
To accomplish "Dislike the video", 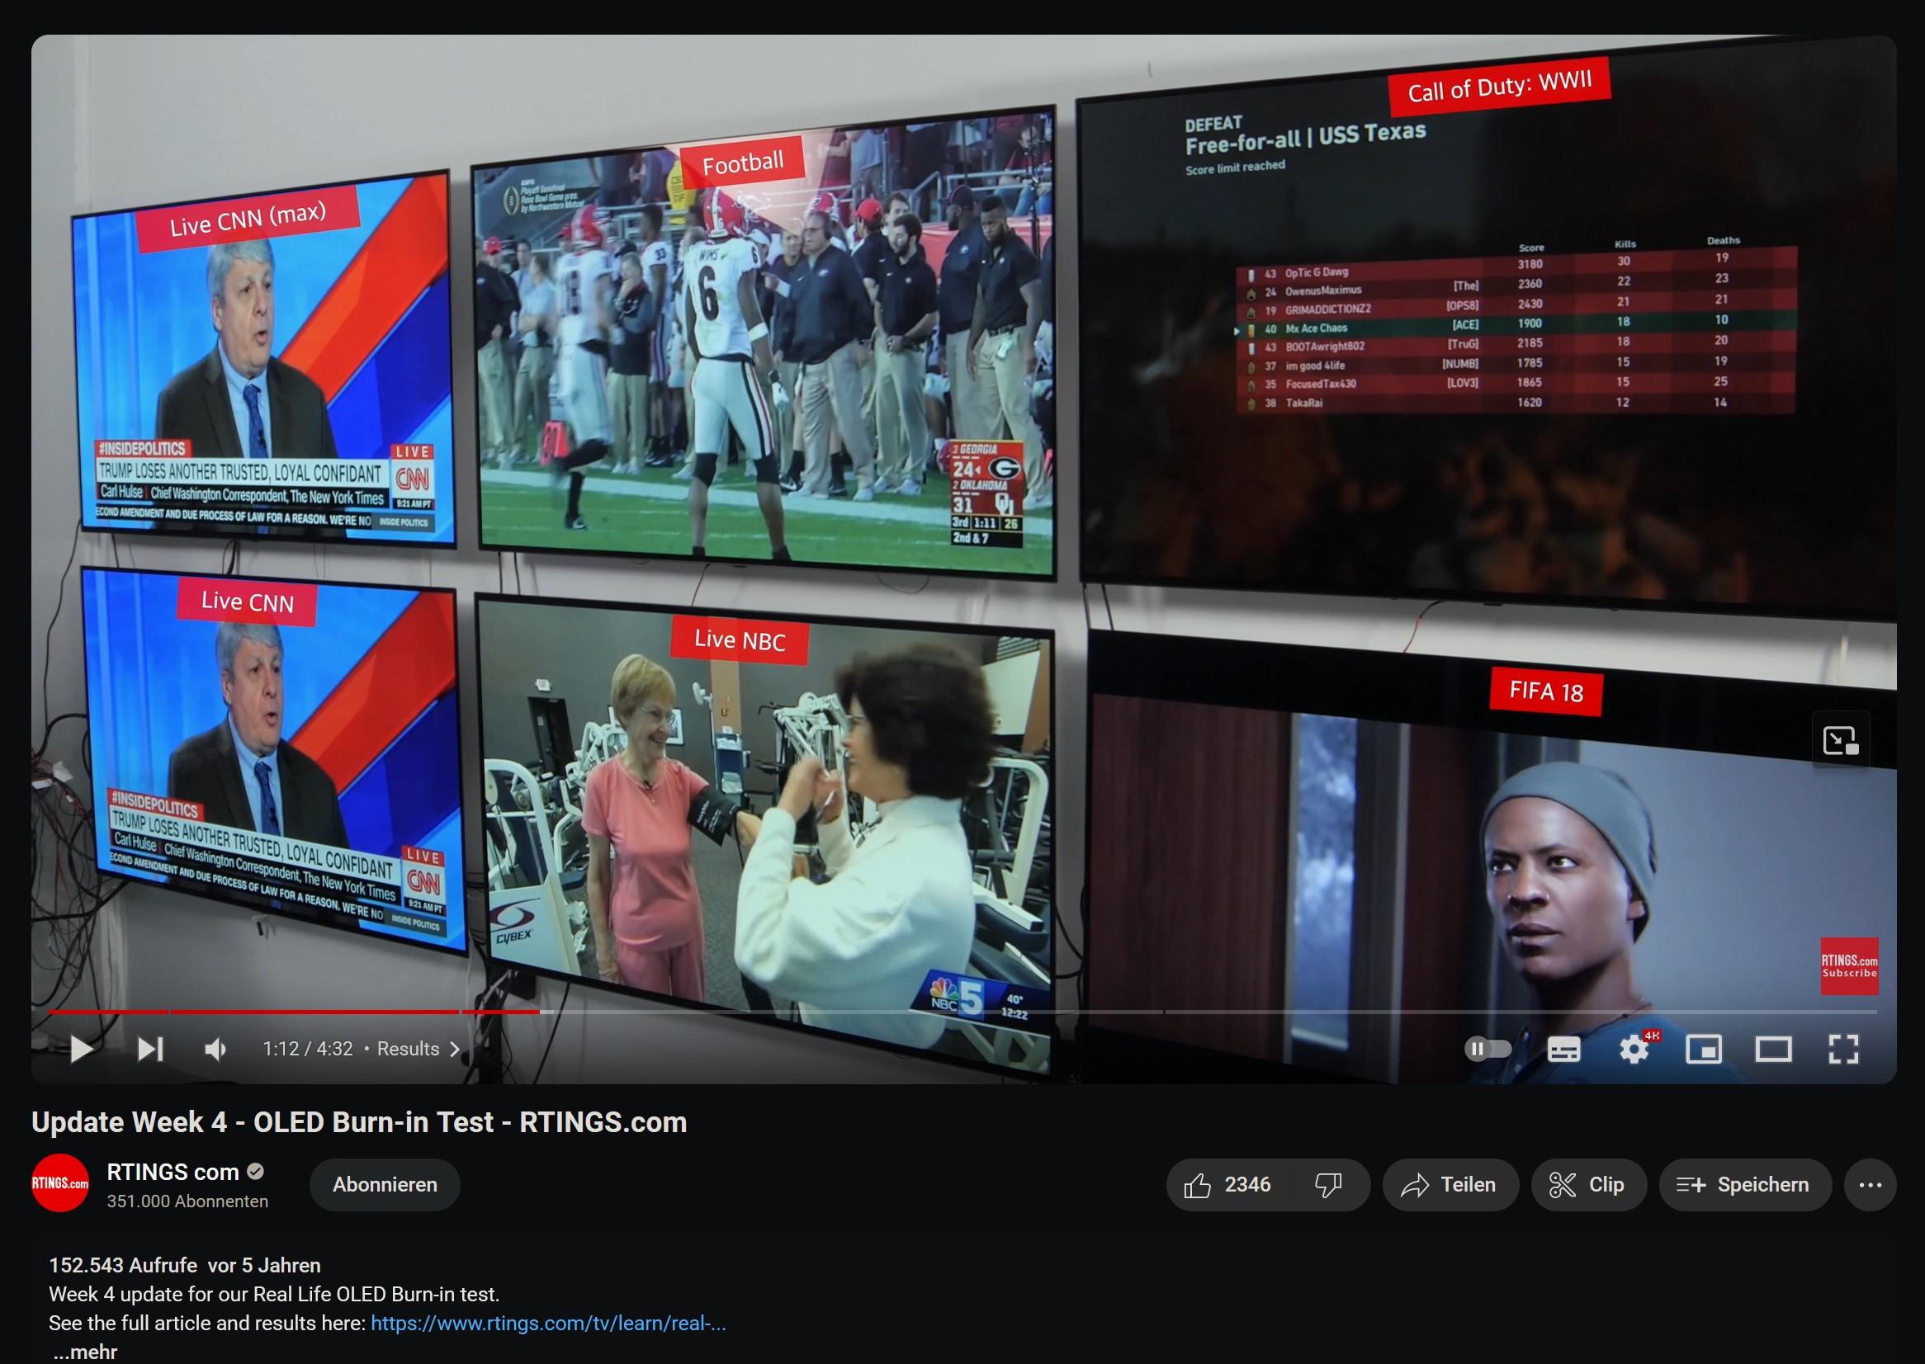I will pos(1328,1184).
